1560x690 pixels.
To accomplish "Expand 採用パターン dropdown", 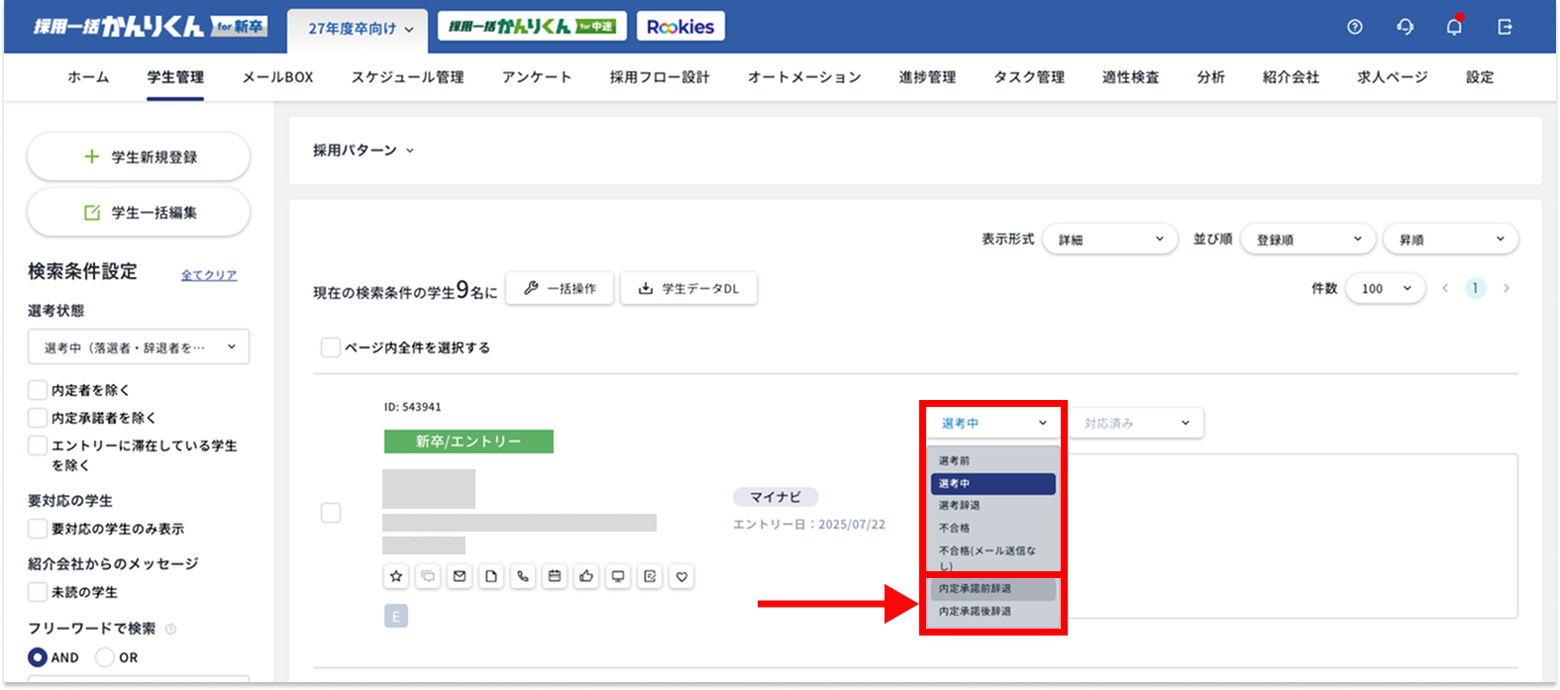I will (x=364, y=150).
